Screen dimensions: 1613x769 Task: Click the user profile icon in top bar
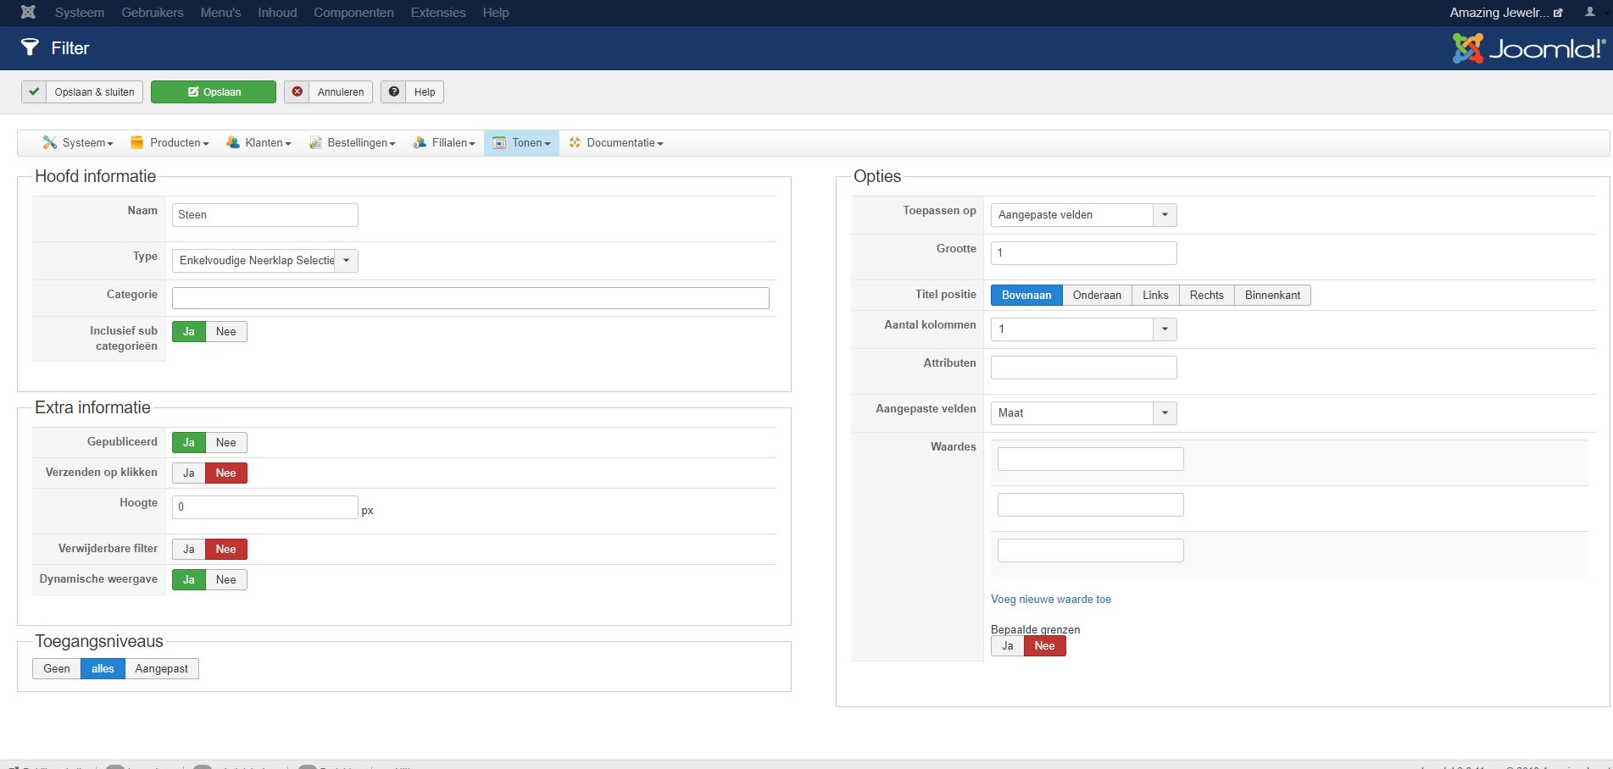[x=1589, y=12]
